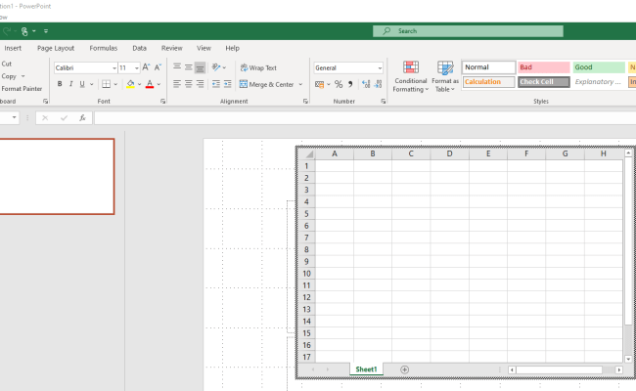Screen dimensions: 636x391
Task: Apply Percent Style
Action: click(x=339, y=84)
